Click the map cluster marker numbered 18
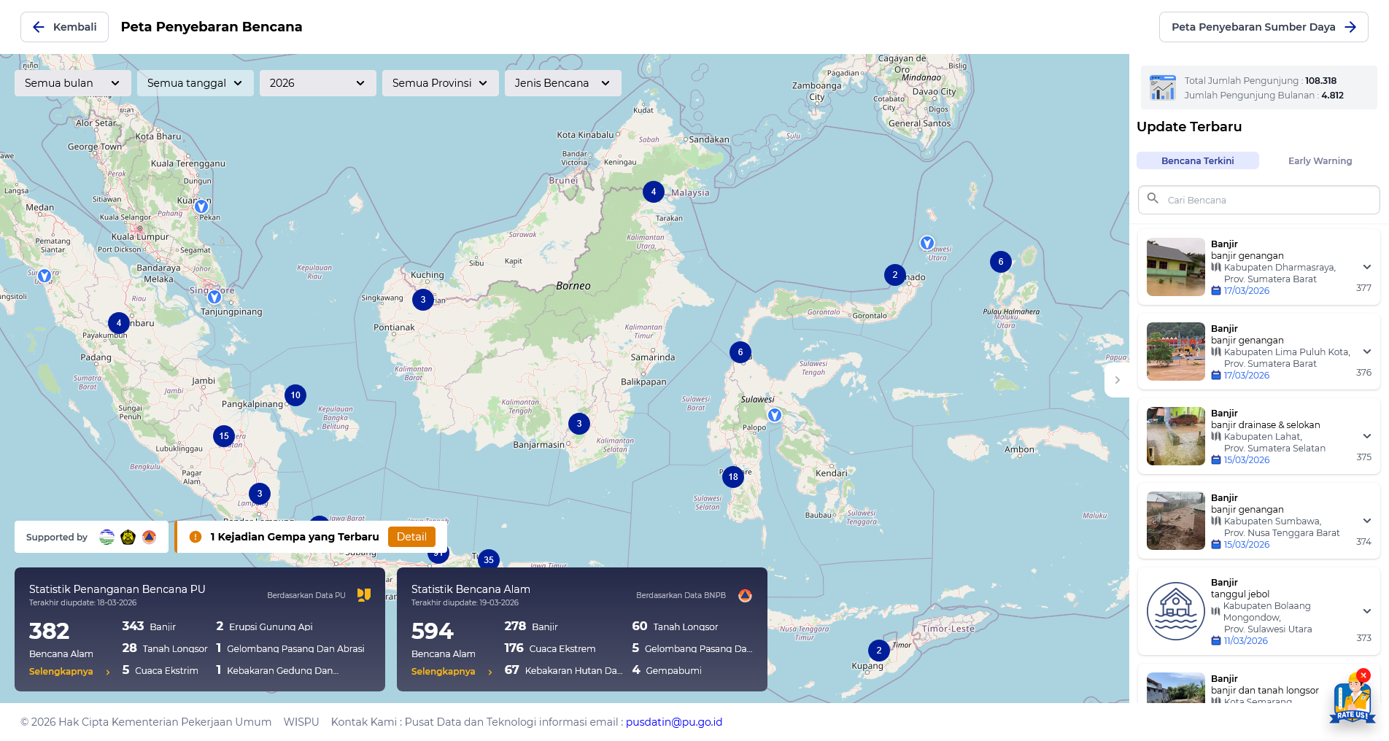This screenshot has height=741, width=1389. 733,477
